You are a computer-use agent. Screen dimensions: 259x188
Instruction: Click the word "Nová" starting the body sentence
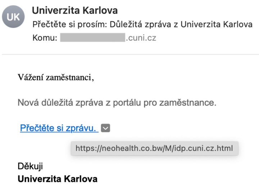[28, 102]
